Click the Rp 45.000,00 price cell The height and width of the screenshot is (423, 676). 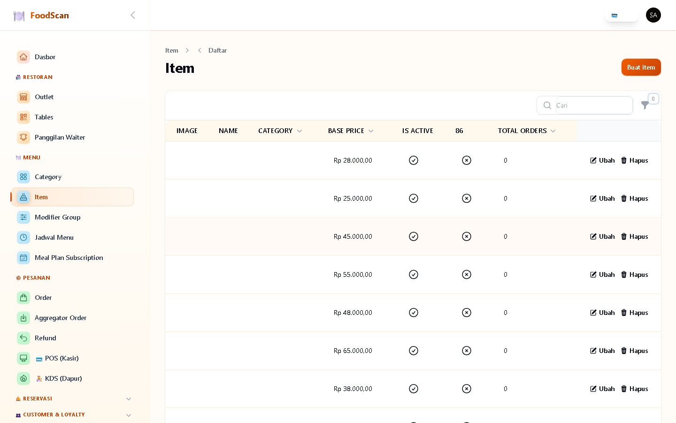point(353,236)
